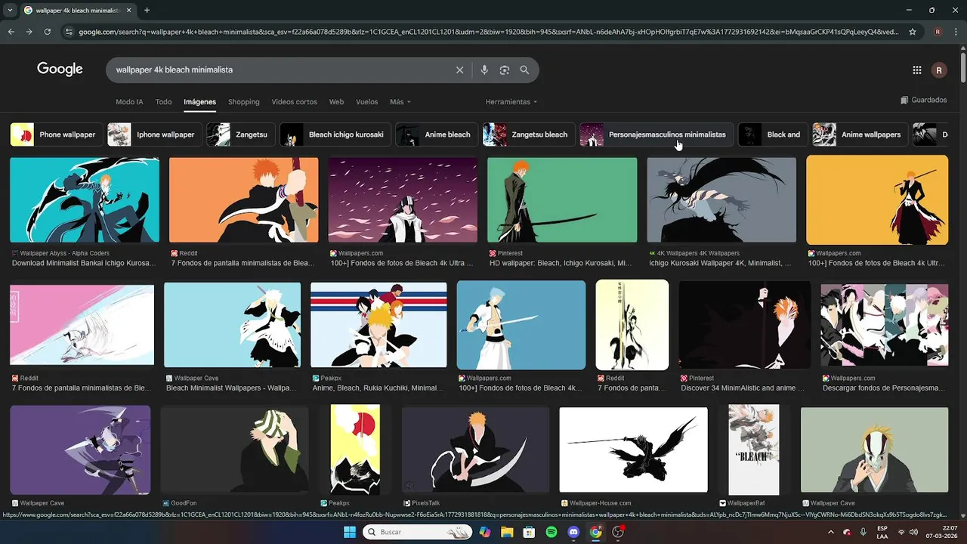Open the Windows Start menu
The height and width of the screenshot is (544, 967).
point(350,532)
